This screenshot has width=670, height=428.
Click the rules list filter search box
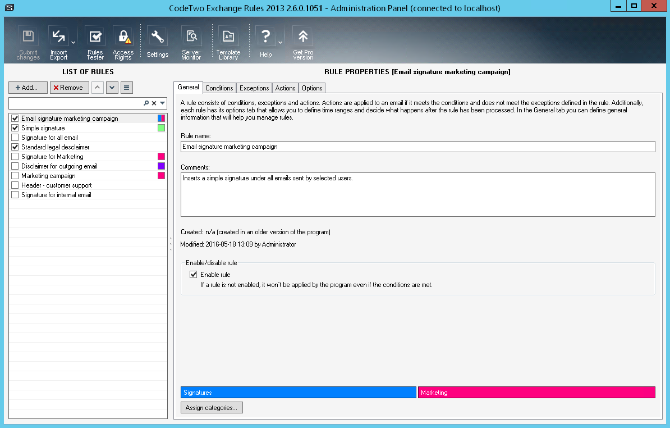point(76,103)
